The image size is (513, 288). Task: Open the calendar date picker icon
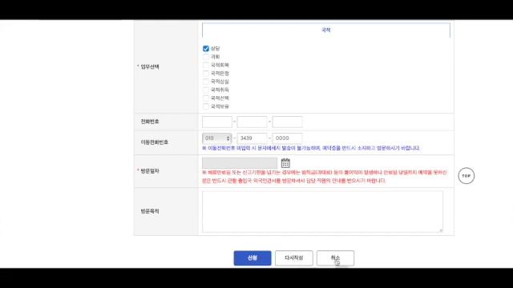[x=285, y=162]
